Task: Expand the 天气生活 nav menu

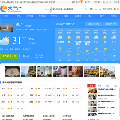Action: point(54,16)
